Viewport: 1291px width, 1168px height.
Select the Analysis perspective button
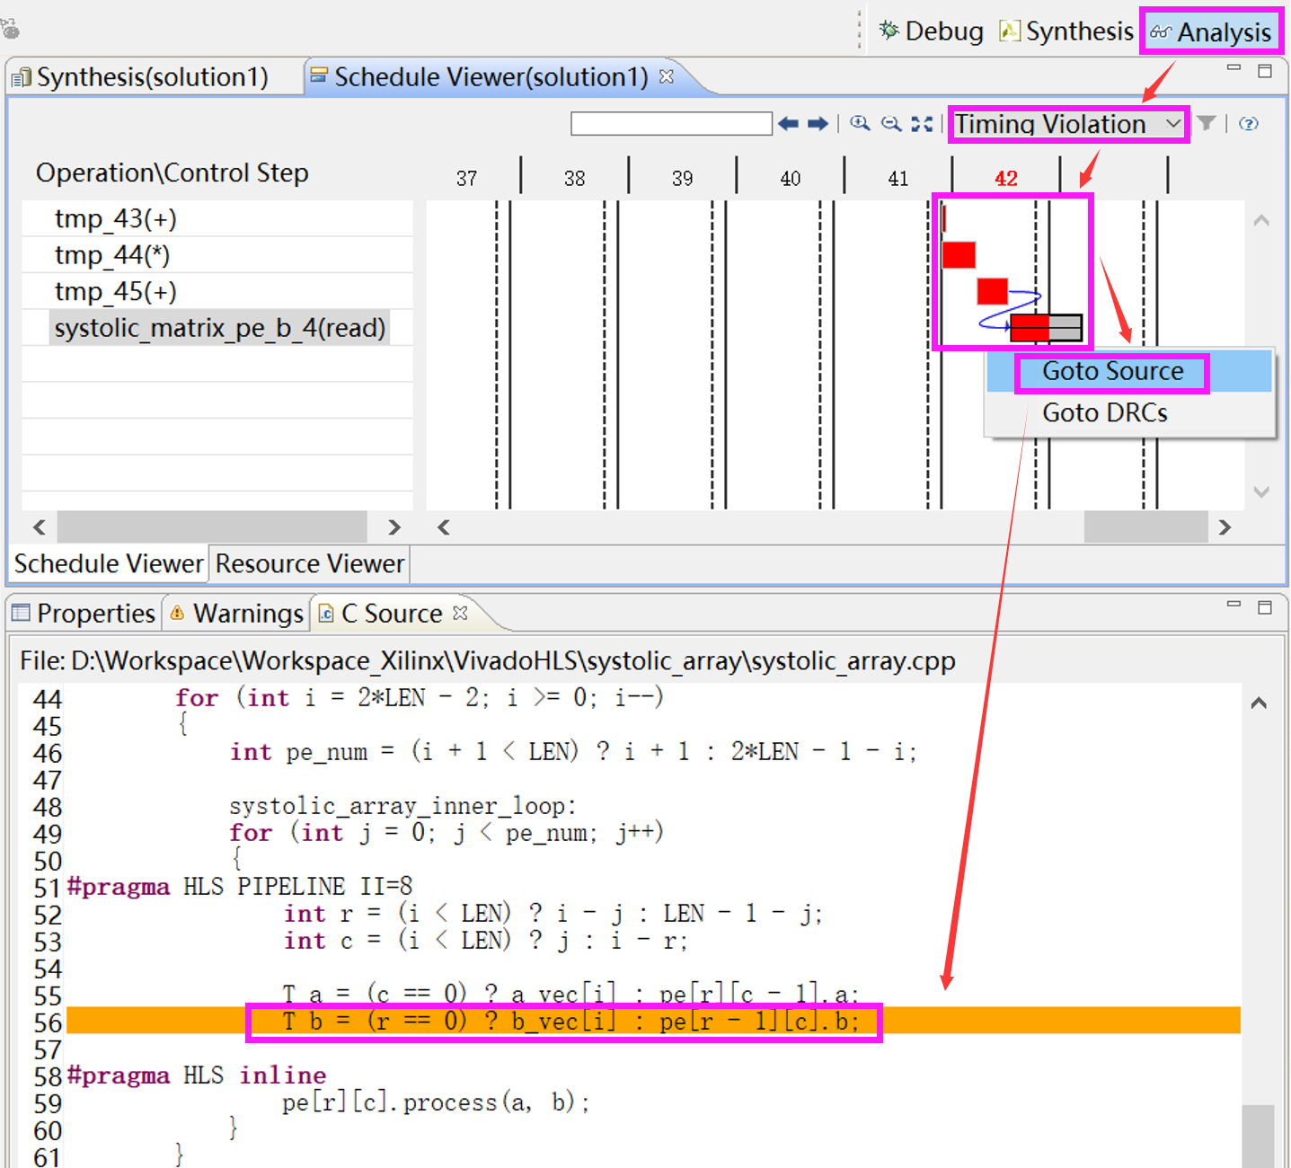pyautogui.click(x=1211, y=32)
